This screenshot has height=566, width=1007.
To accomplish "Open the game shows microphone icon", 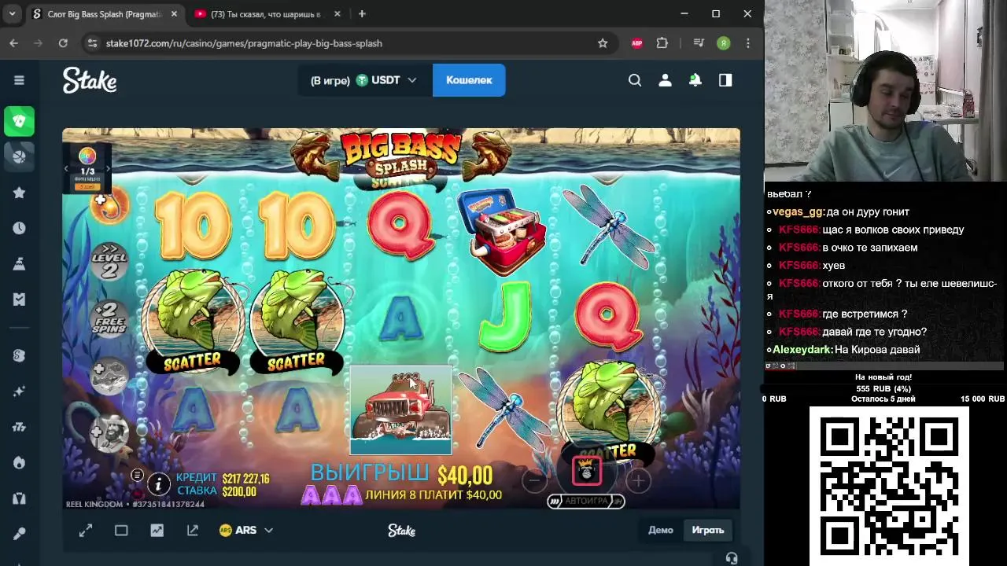I will (x=19, y=534).
